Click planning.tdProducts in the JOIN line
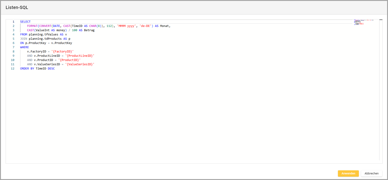The width and height of the screenshot is (388, 180). [x=45, y=39]
